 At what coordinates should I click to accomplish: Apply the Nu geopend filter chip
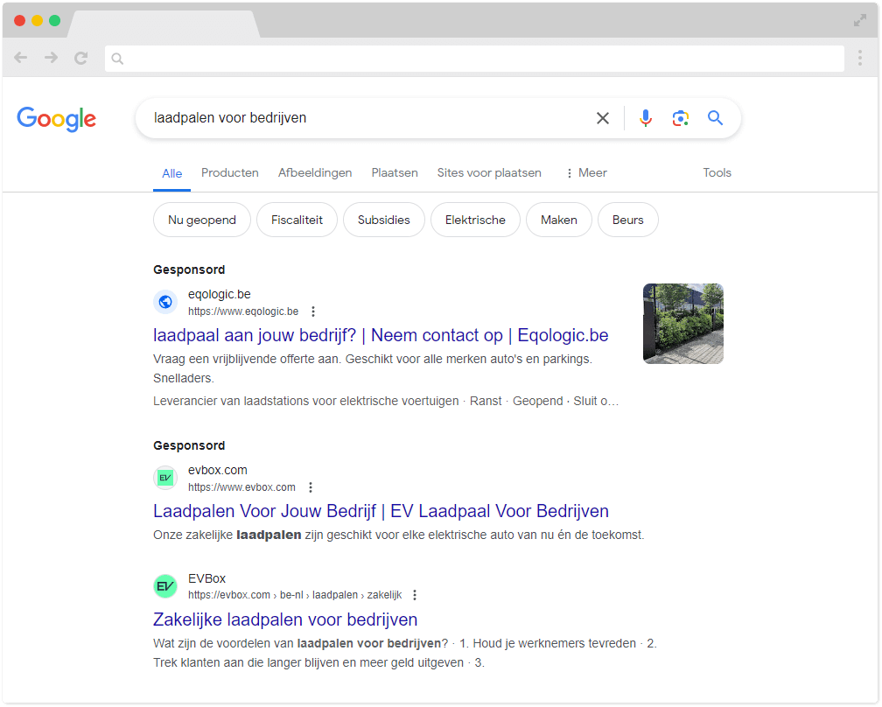[202, 220]
